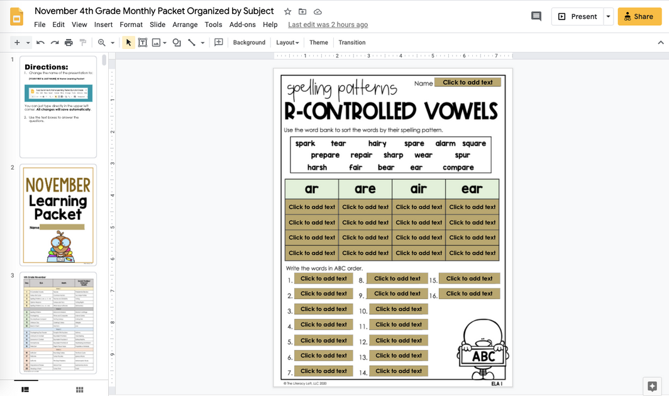
Task: Click the Zoom magnifier icon
Action: (x=102, y=42)
